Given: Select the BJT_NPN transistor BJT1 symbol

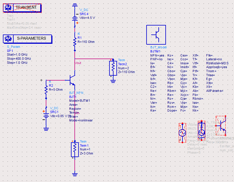Looking at the screenshot, I should tap(72, 80).
